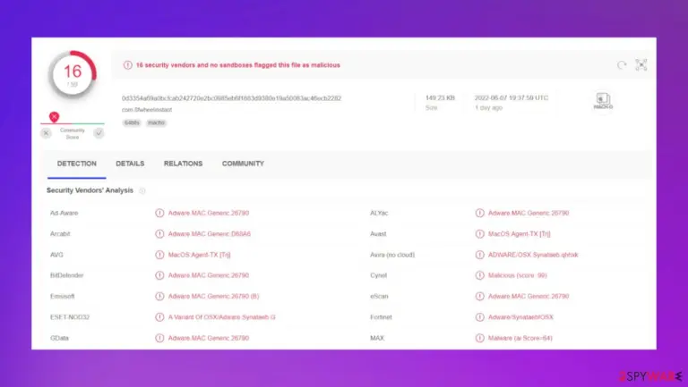Click the 64bits tag
The width and height of the screenshot is (688, 387).
(x=132, y=122)
